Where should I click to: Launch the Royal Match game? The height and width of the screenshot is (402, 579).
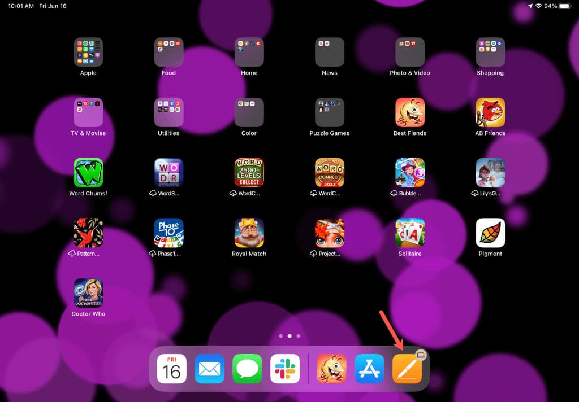[x=249, y=233]
